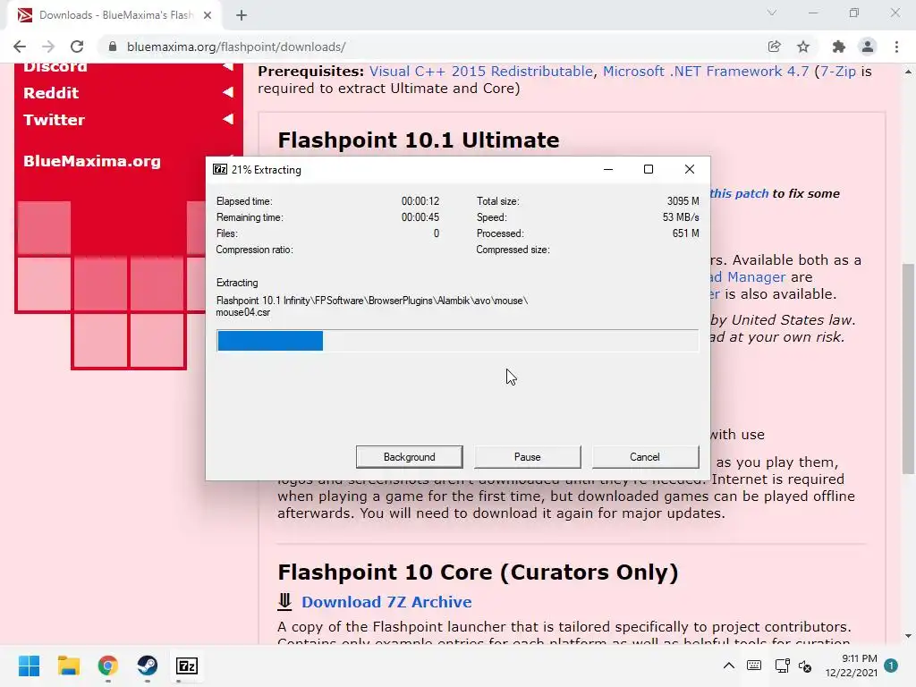Maximize the 21% Extracting dialog
The width and height of the screenshot is (916, 687).
point(649,169)
